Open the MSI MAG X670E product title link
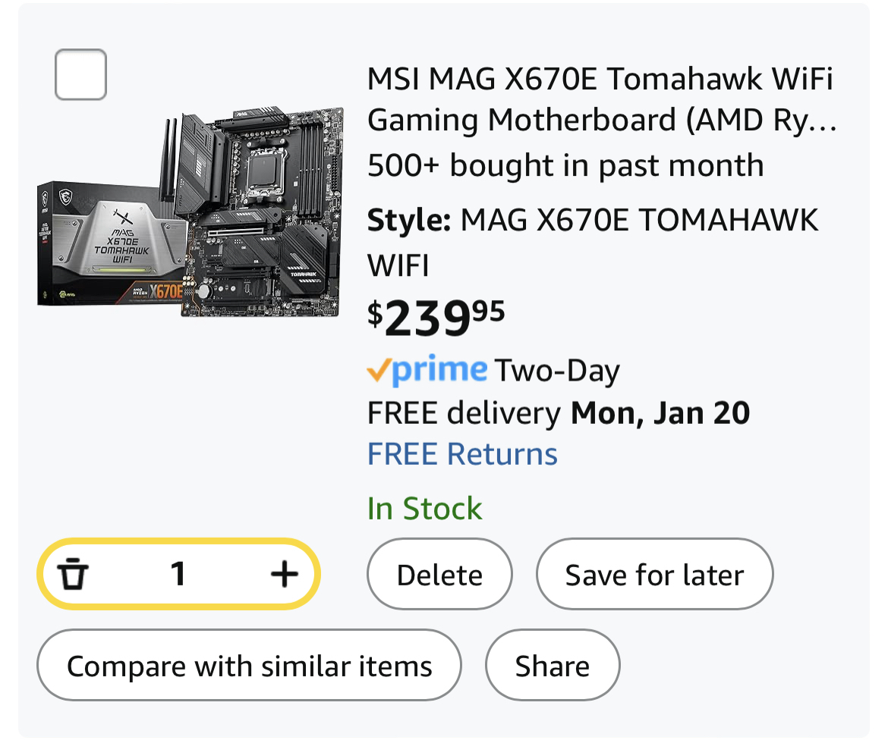The image size is (888, 740). click(x=600, y=99)
